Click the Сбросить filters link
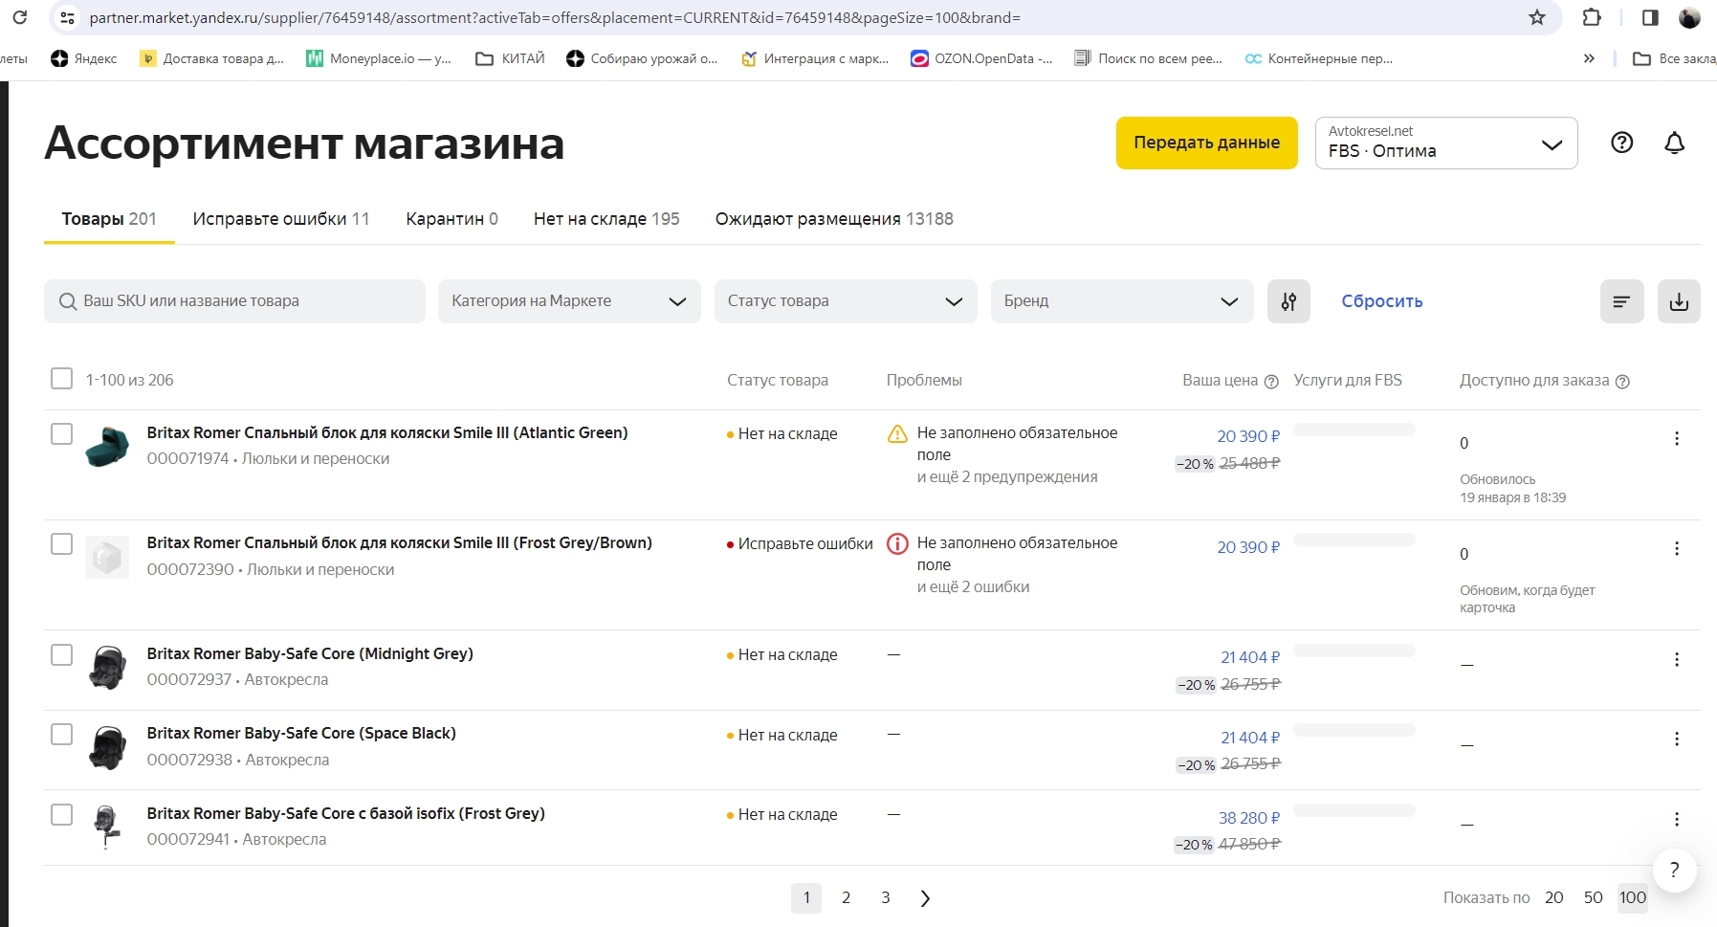1717x927 pixels. (1381, 301)
